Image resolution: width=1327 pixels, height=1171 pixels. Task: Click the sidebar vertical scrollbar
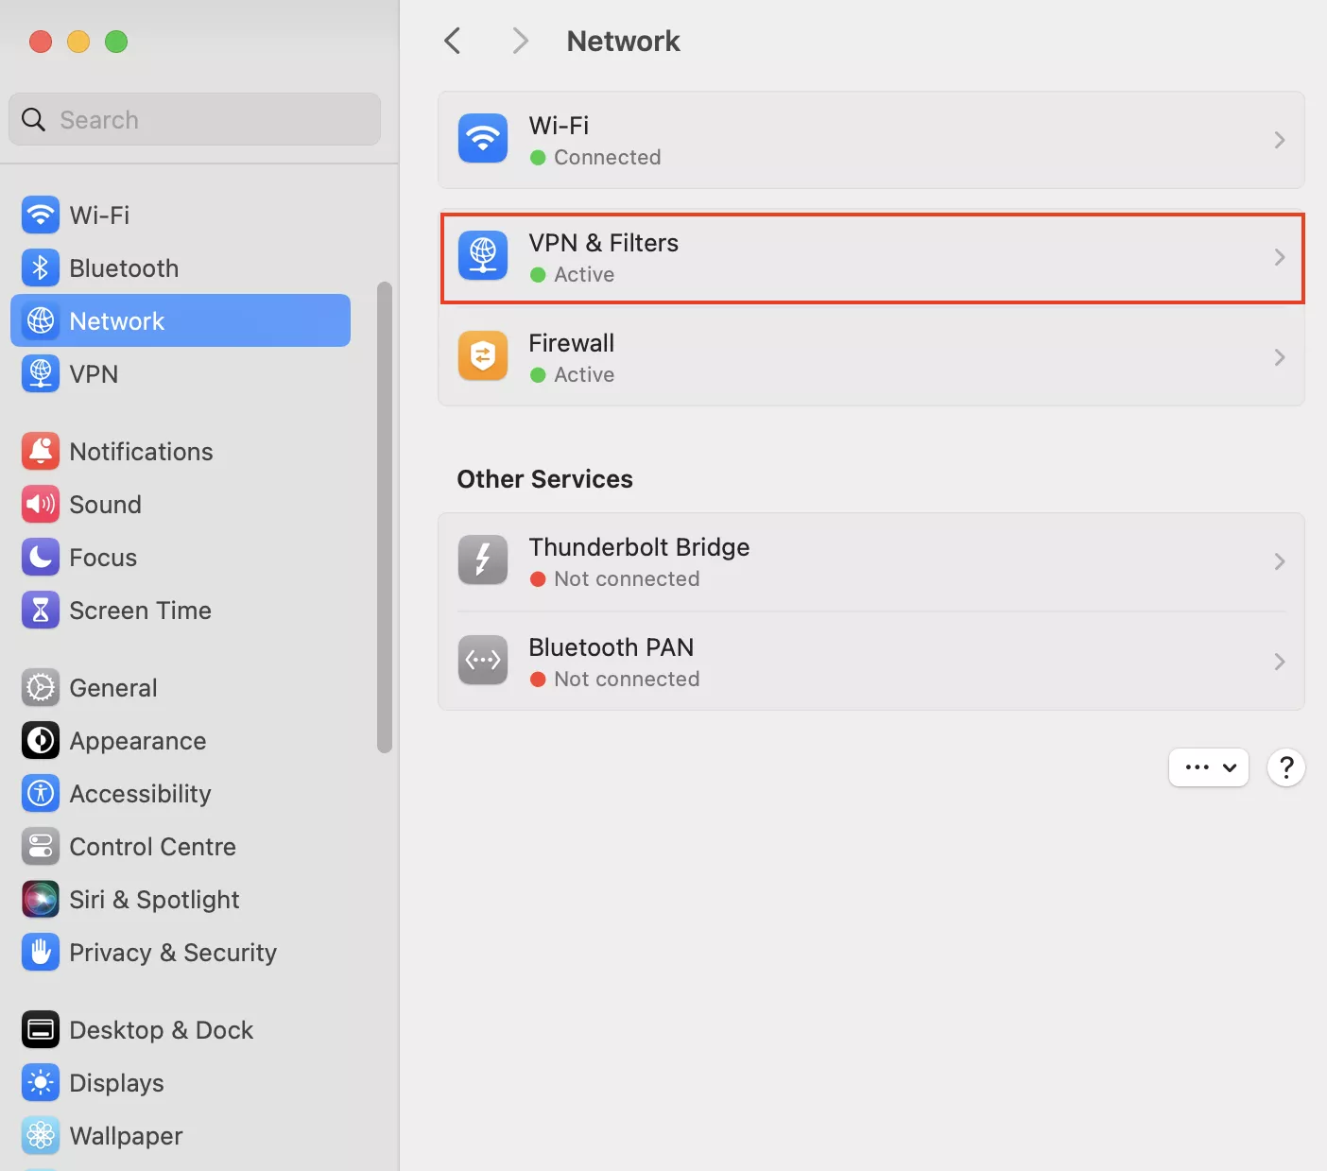[x=384, y=517]
